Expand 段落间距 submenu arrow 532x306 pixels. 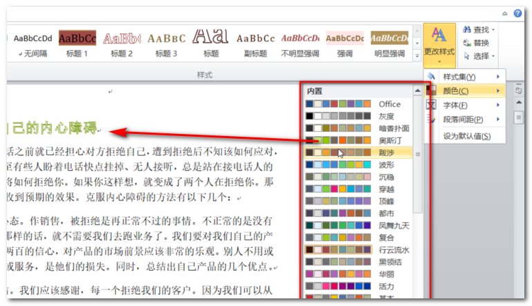[x=497, y=119]
